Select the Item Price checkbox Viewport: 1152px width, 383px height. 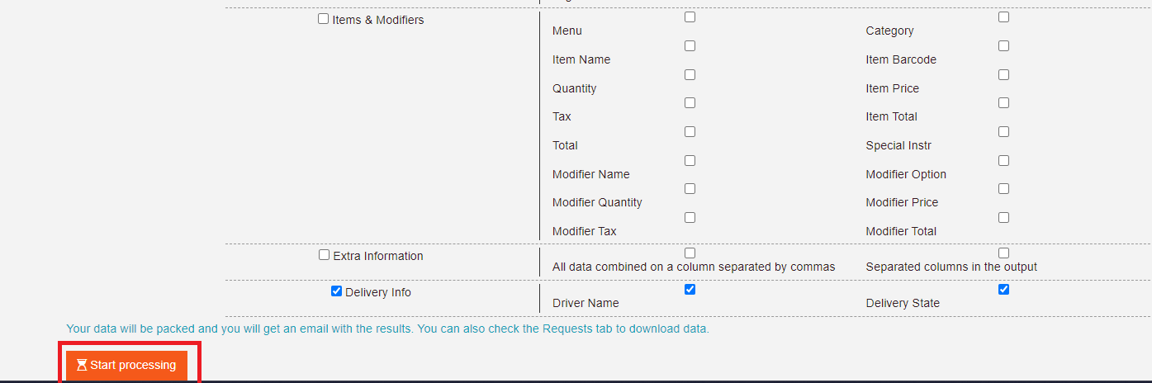(1003, 74)
